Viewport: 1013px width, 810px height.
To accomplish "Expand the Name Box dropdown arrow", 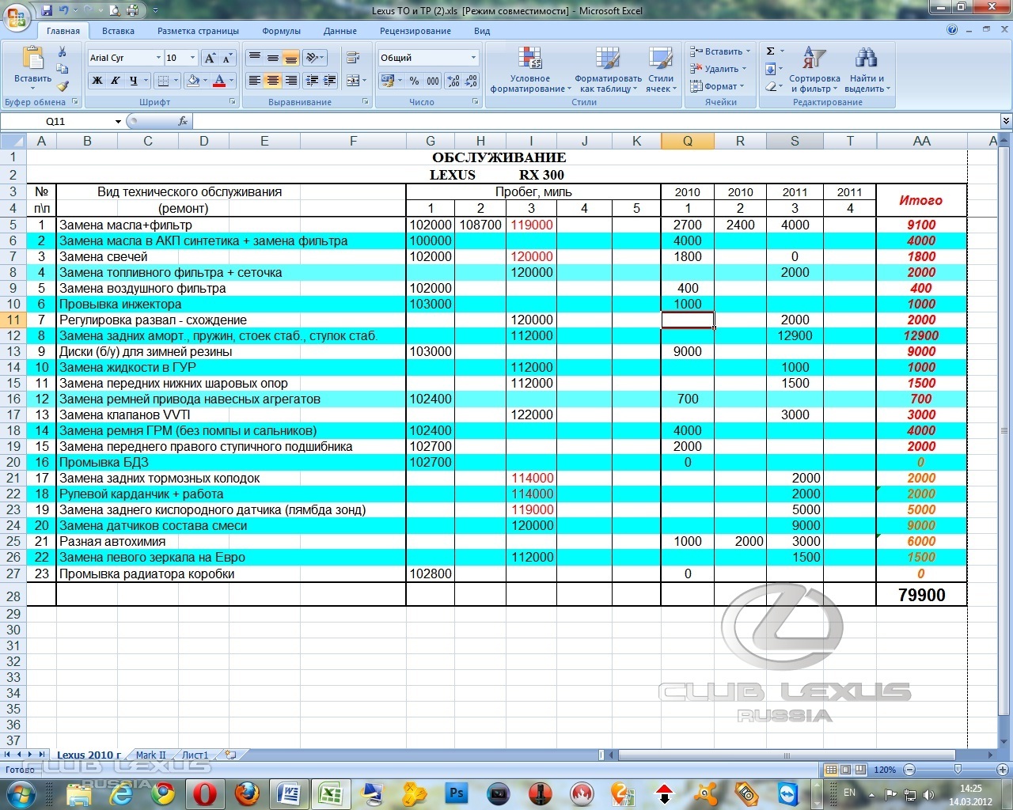I will point(118,121).
